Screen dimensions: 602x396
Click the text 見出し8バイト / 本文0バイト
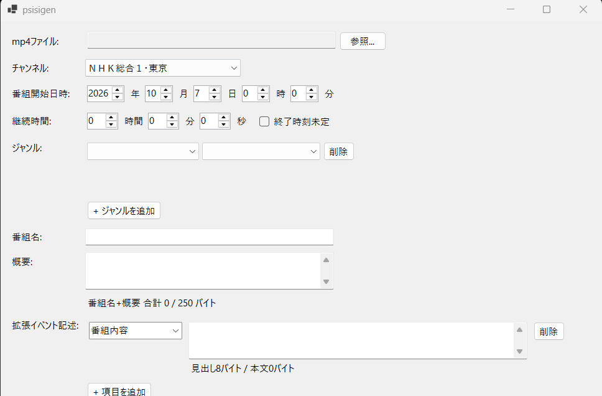pos(243,369)
